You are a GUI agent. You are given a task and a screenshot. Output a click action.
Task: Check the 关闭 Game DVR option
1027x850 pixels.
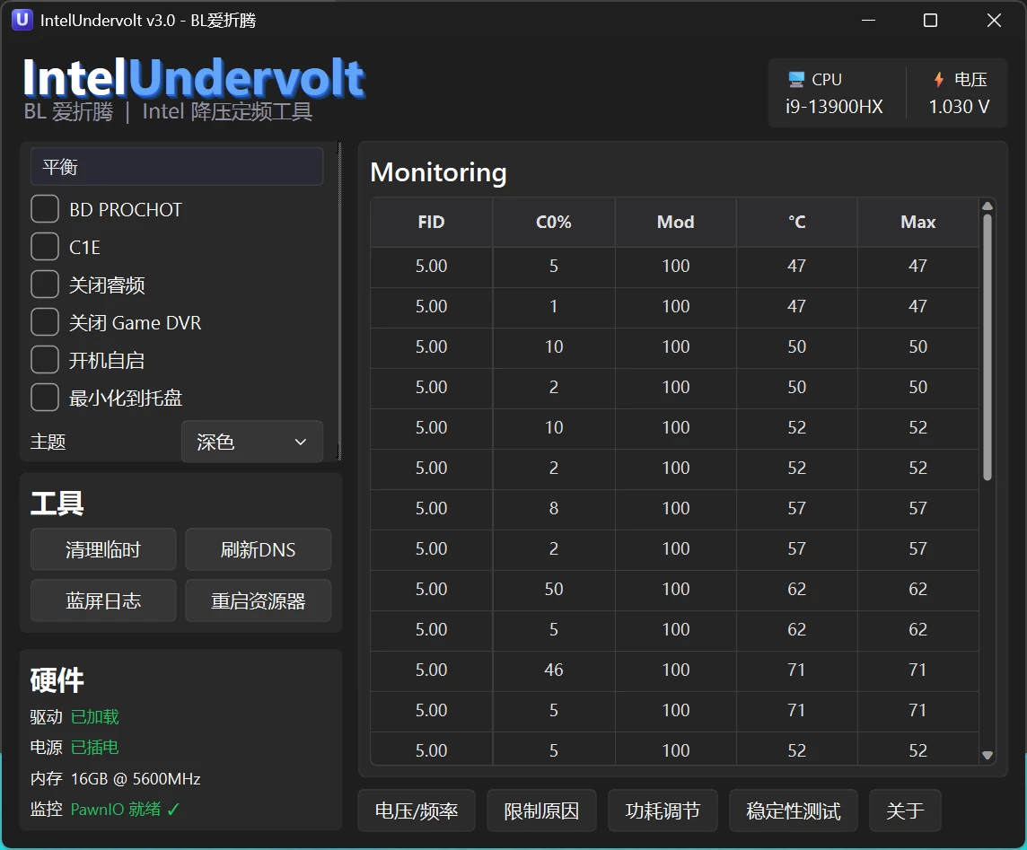45,322
